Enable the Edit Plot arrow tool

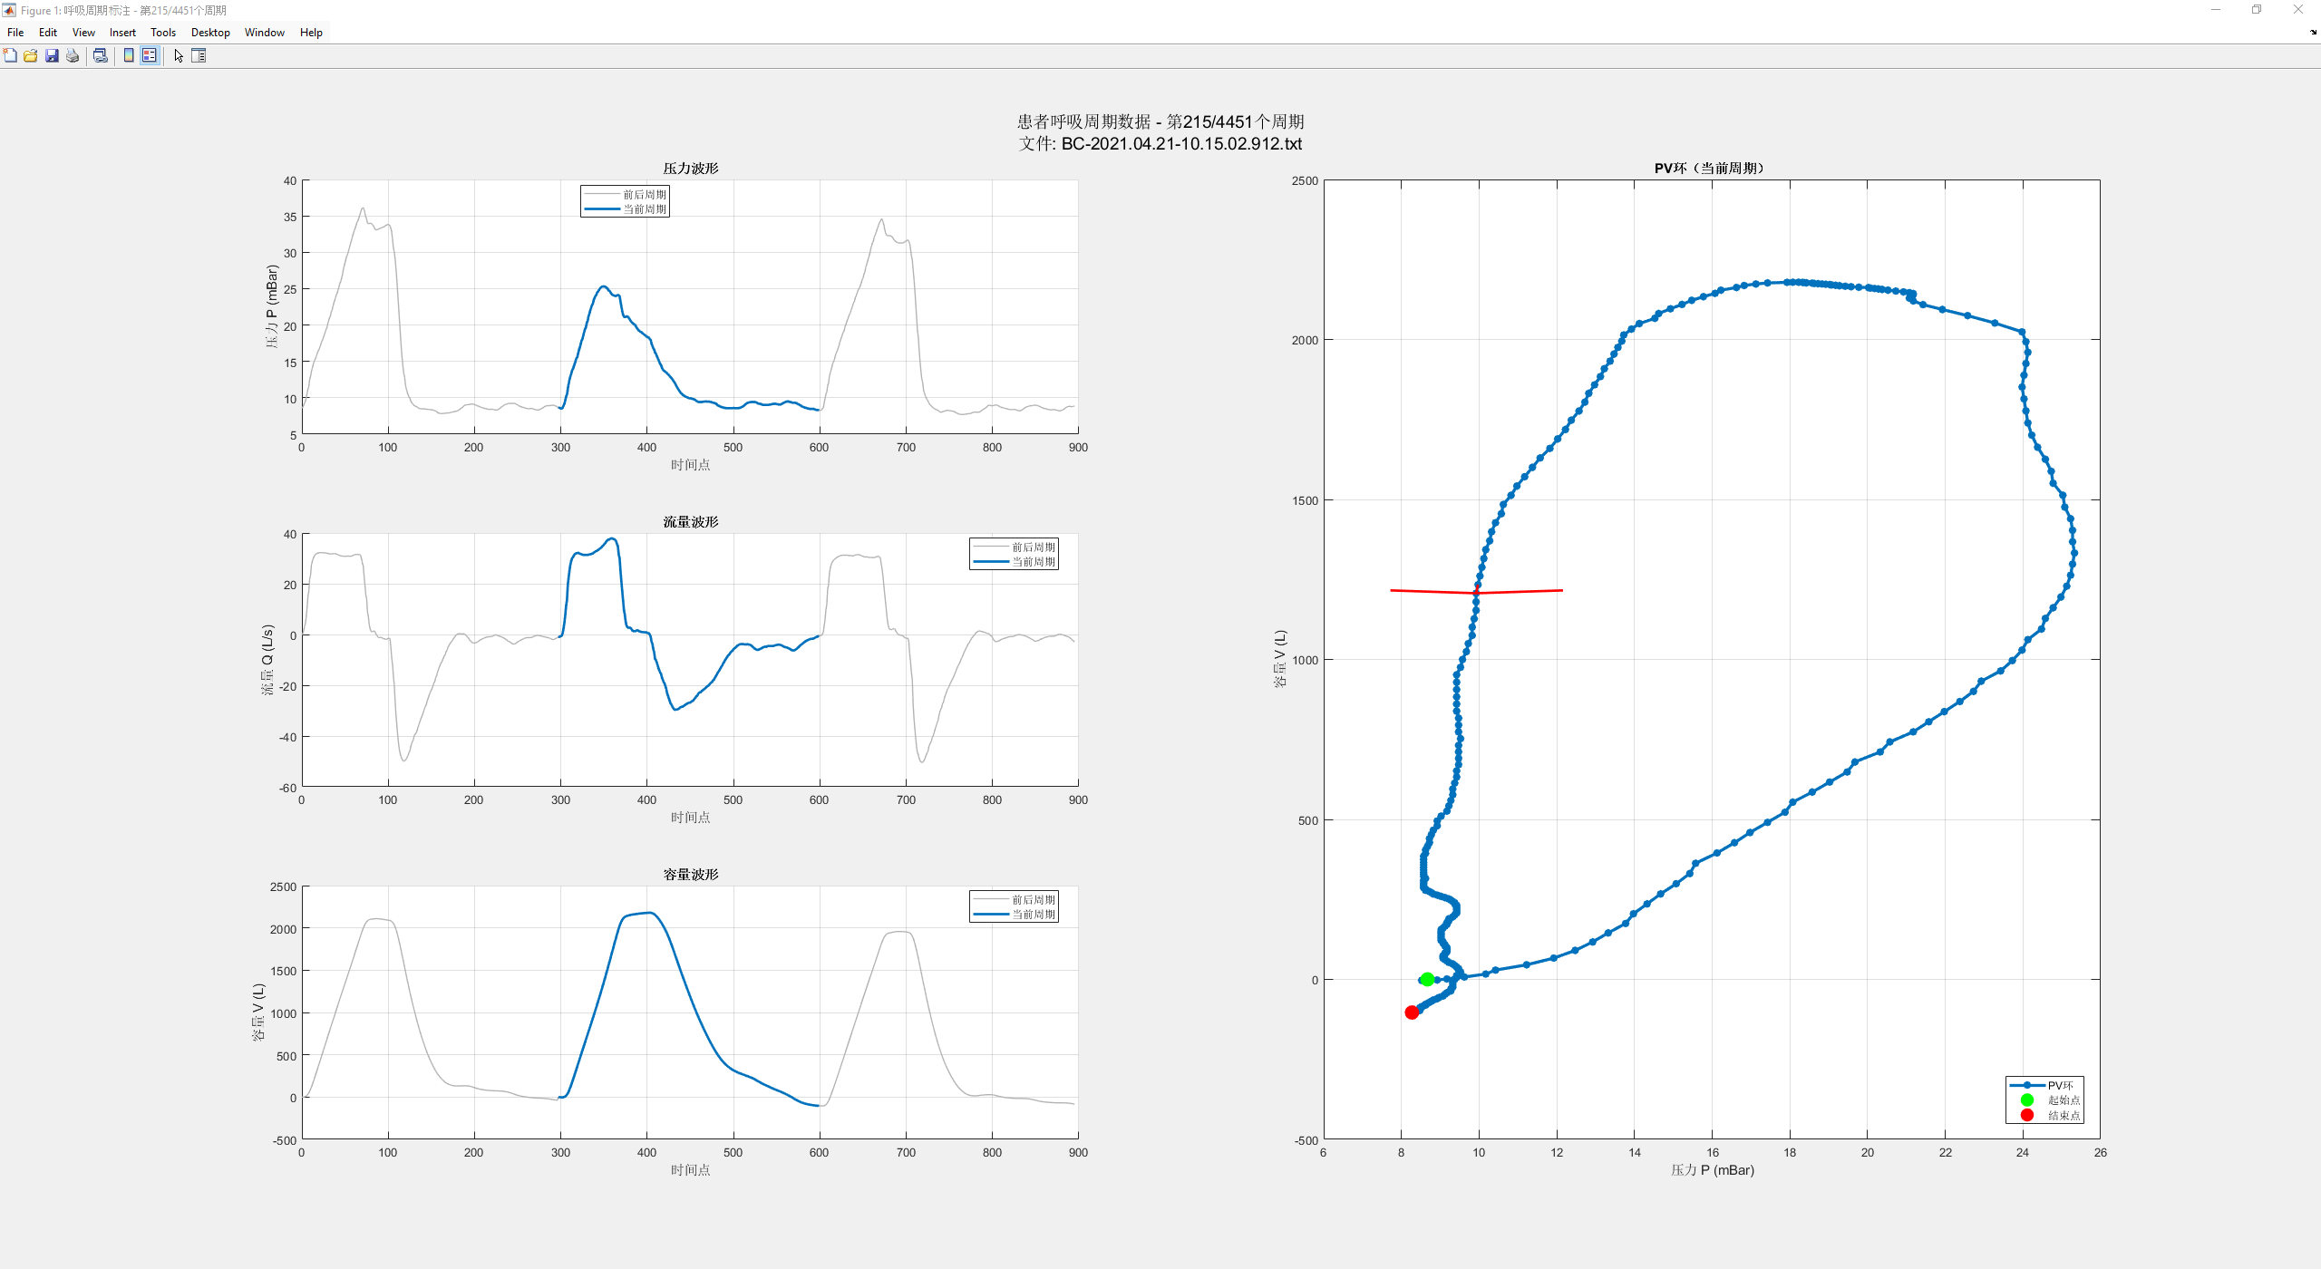coord(179,56)
